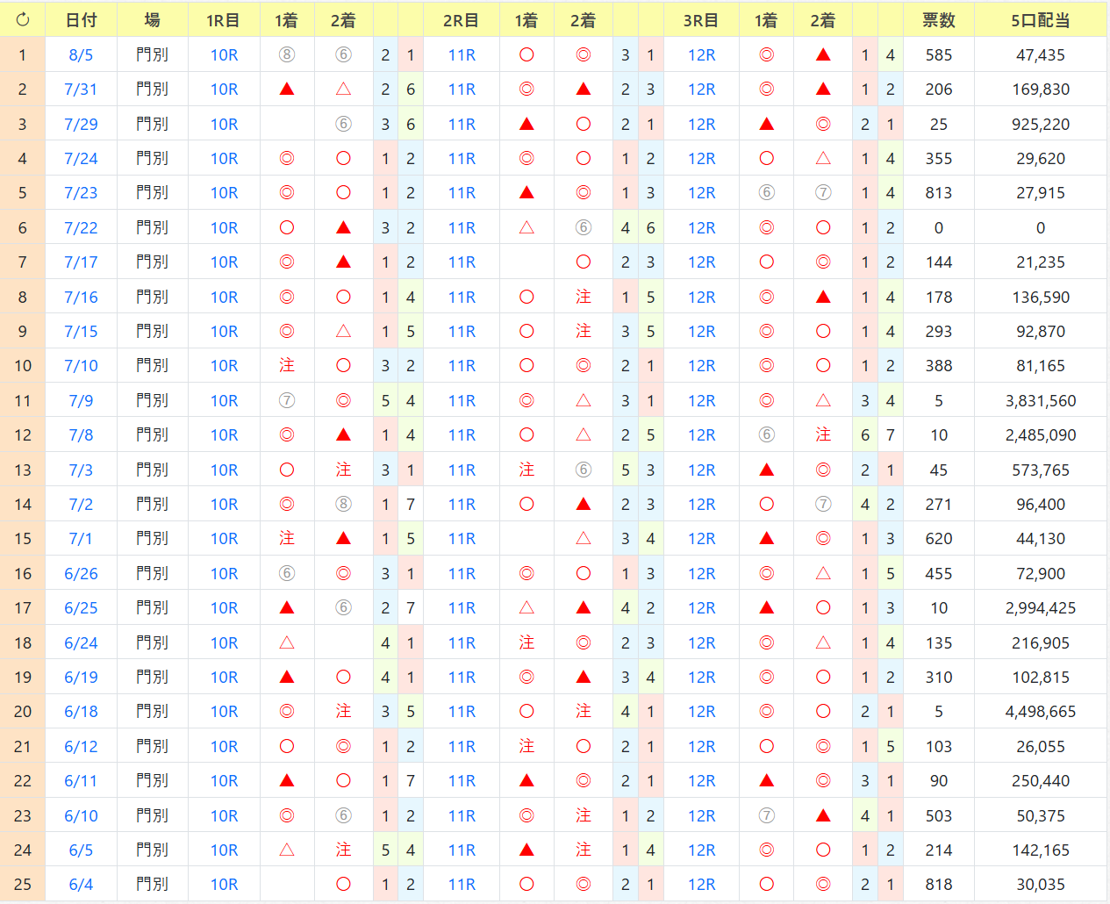Click the 3R目 column header
This screenshot has height=904, width=1110.
[701, 19]
